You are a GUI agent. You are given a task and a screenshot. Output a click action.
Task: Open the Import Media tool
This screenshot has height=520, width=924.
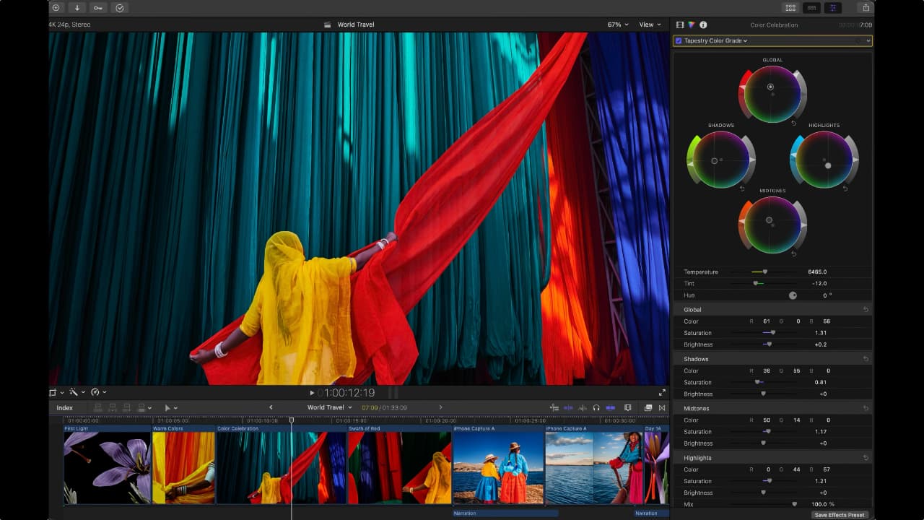point(77,8)
